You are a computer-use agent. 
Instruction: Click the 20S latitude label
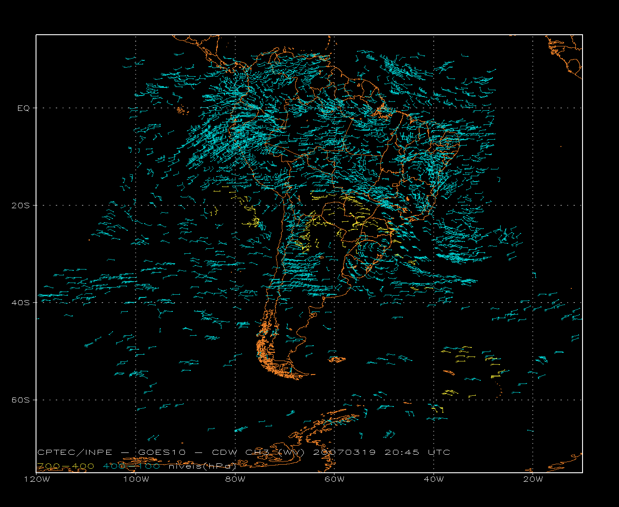click(20, 206)
